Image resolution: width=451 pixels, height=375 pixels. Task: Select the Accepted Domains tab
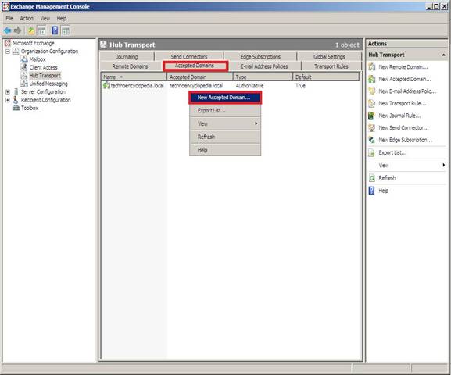[x=195, y=66]
